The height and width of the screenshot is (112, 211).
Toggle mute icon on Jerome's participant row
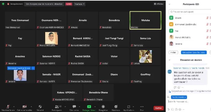tap(207, 44)
